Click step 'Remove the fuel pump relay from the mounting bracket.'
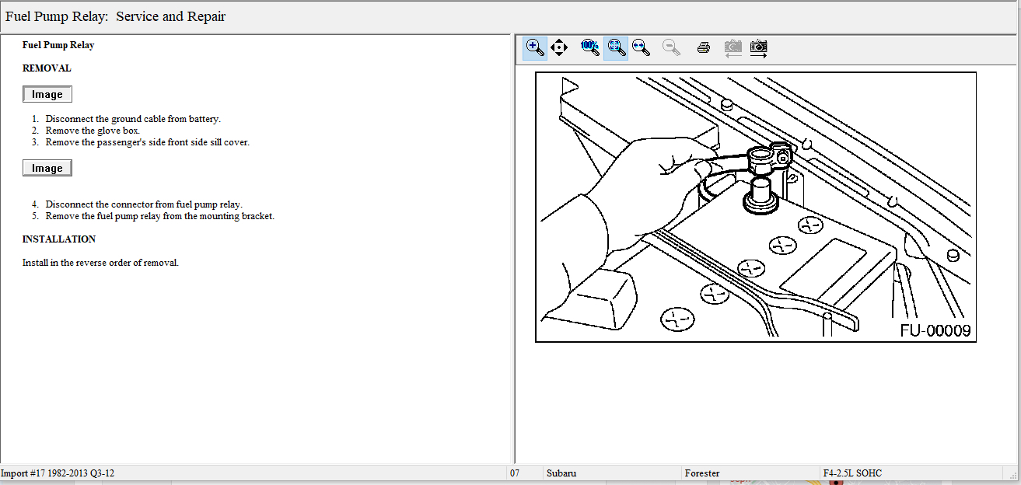 159,216
